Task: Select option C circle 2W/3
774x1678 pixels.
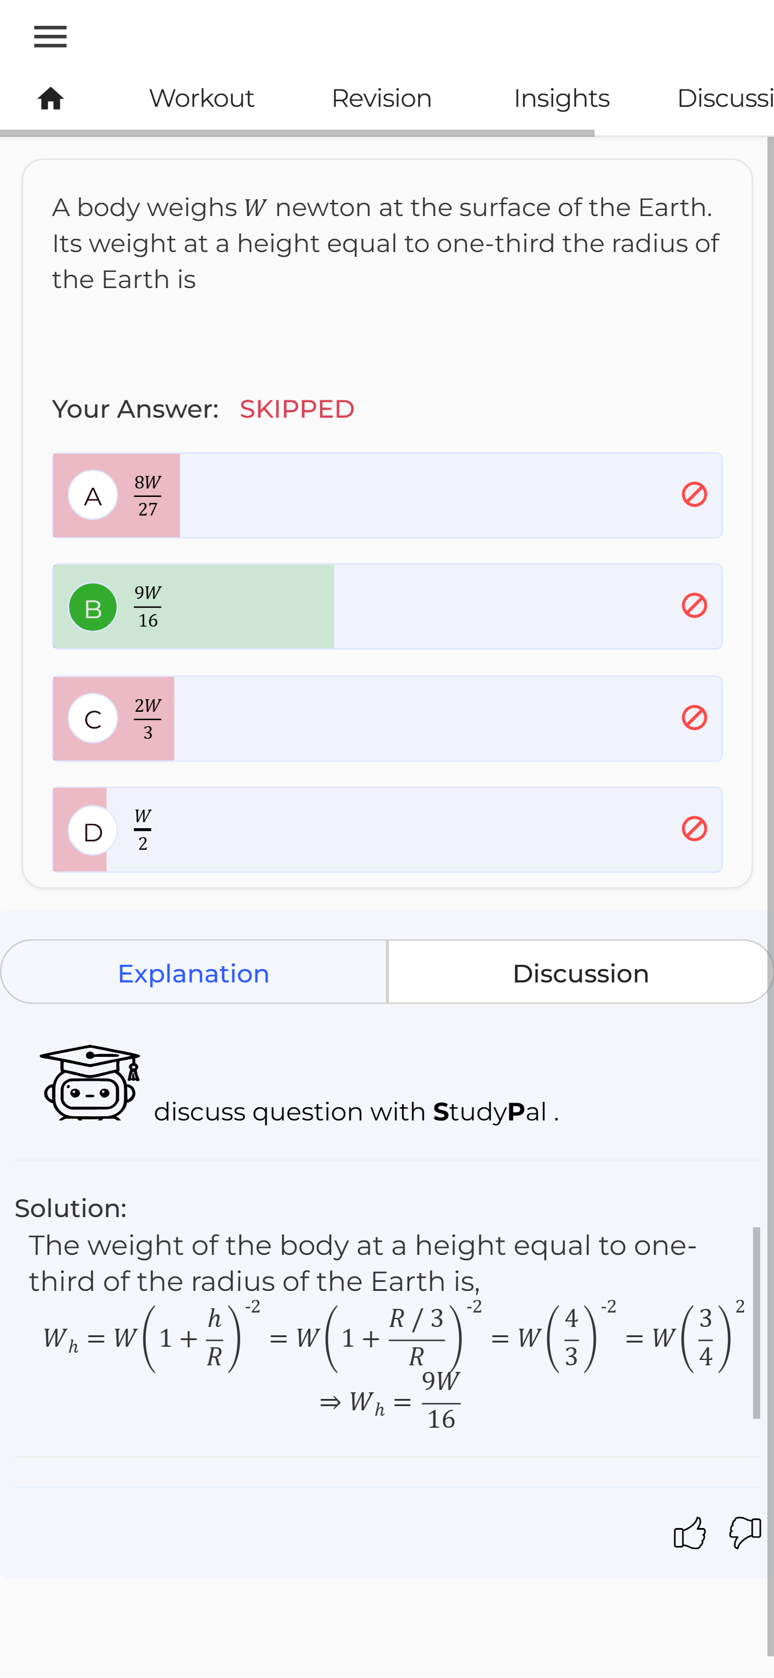Action: coord(93,718)
